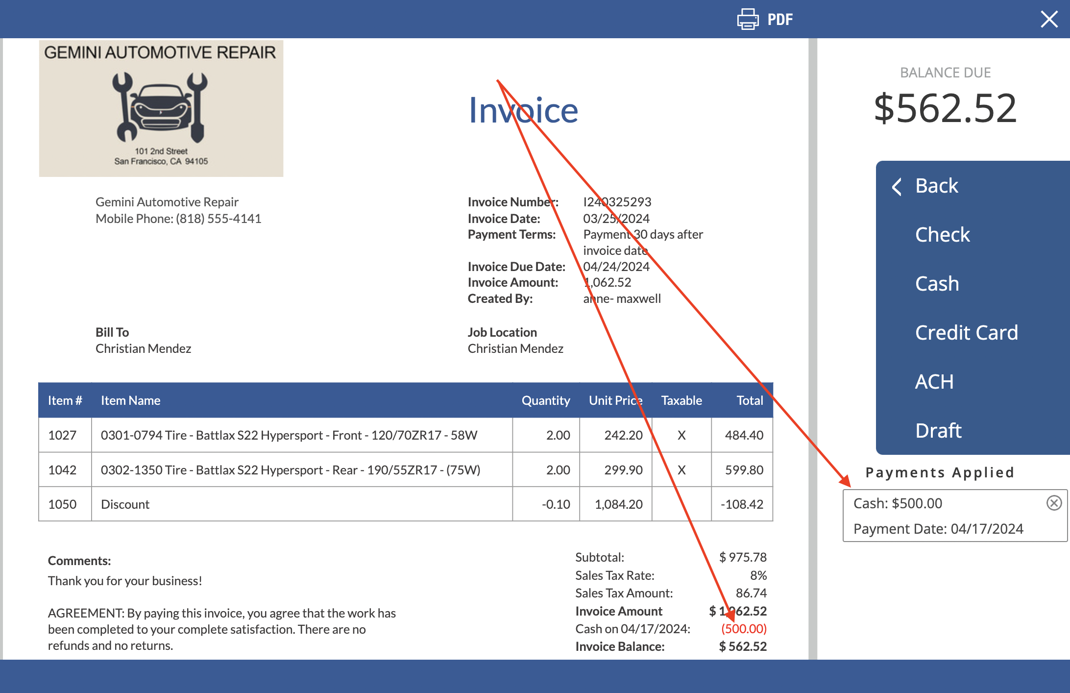Image resolution: width=1070 pixels, height=693 pixels.
Task: Click the printer icon to print invoice
Action: (747, 19)
